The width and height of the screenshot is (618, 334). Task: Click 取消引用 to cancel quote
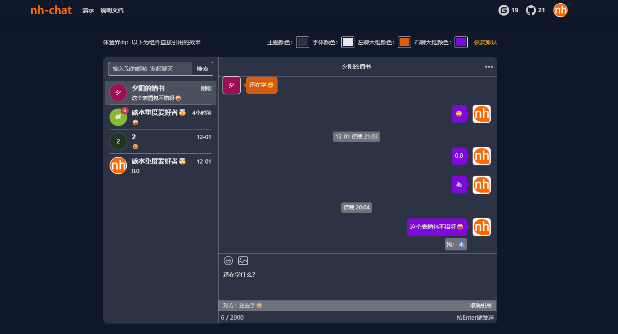(x=480, y=305)
